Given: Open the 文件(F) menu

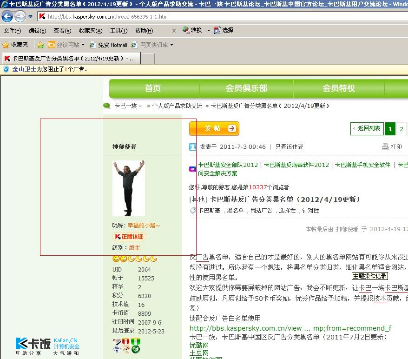Looking at the screenshot, I should 12,31.
